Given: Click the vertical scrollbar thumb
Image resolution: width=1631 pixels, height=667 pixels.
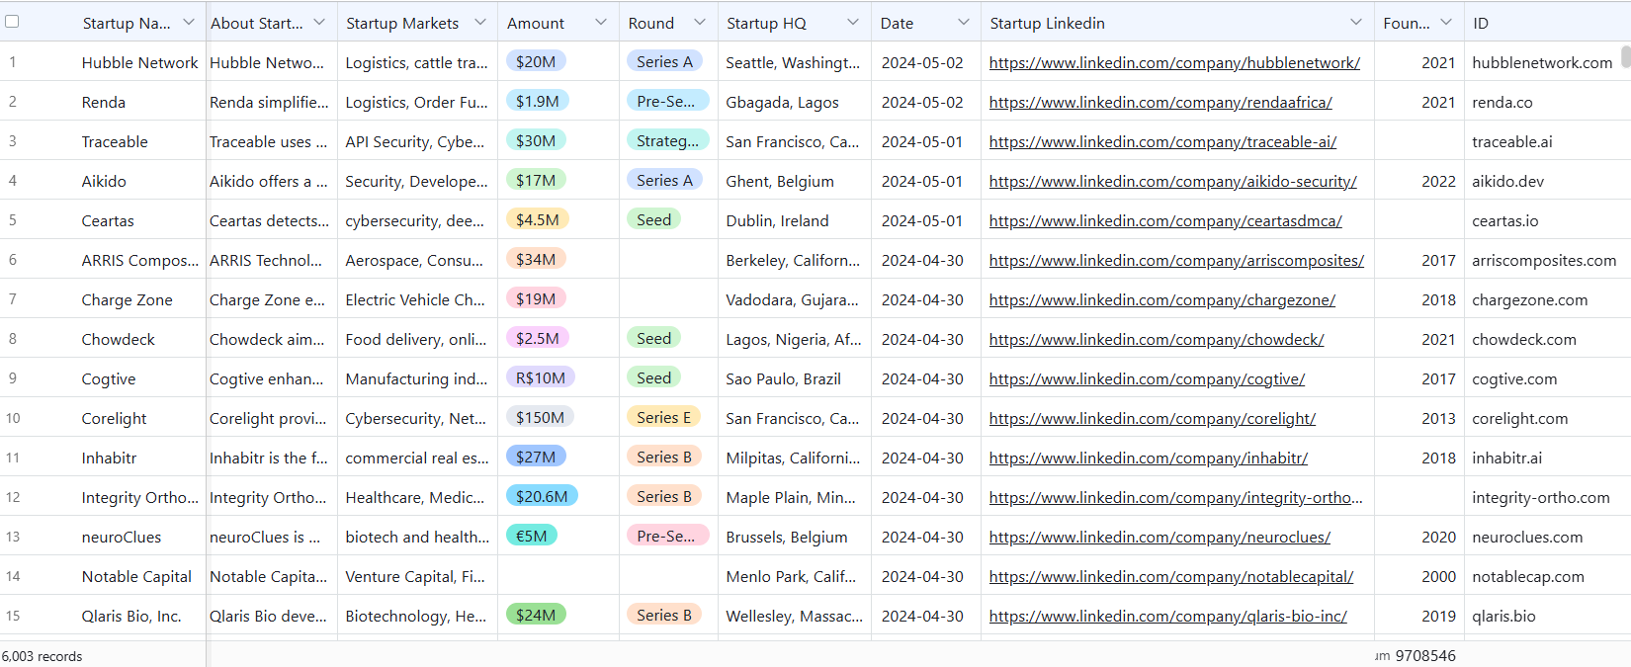Looking at the screenshot, I should tap(1625, 56).
